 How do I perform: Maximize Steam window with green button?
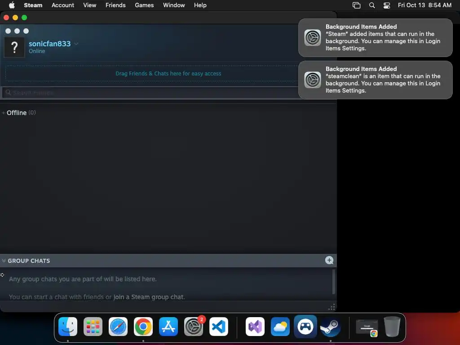24,18
